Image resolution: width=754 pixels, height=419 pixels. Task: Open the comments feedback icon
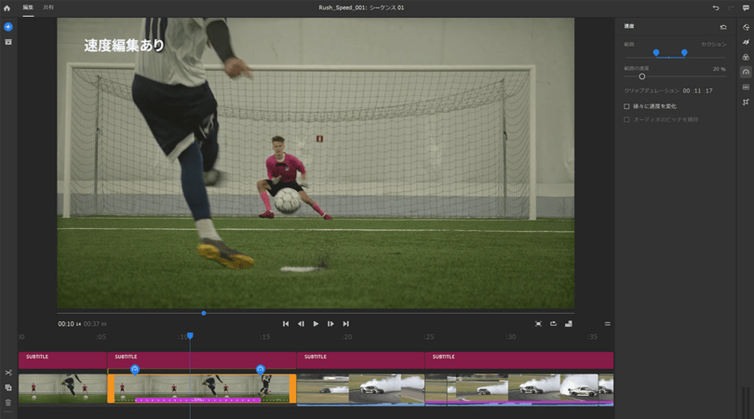[x=746, y=7]
